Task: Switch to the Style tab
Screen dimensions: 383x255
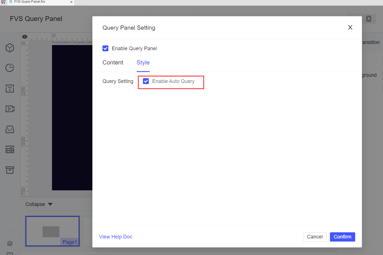Action: (x=143, y=62)
